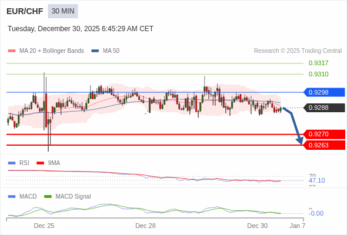Click the 0.9317 resistance level label
347x235 pixels.
318,63
